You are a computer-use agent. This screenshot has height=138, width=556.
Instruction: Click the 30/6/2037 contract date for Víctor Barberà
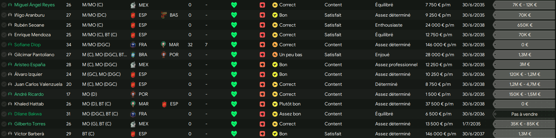click(473, 134)
